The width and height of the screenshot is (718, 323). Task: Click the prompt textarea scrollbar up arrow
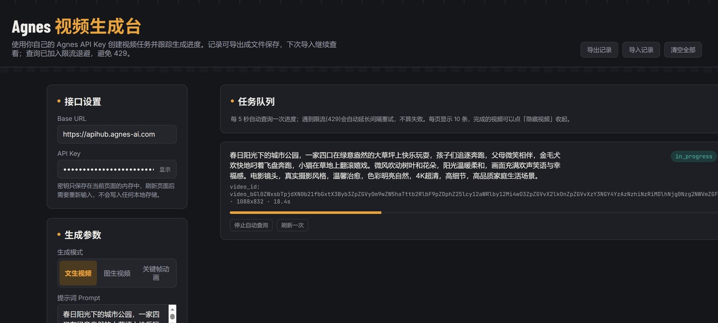(172, 309)
